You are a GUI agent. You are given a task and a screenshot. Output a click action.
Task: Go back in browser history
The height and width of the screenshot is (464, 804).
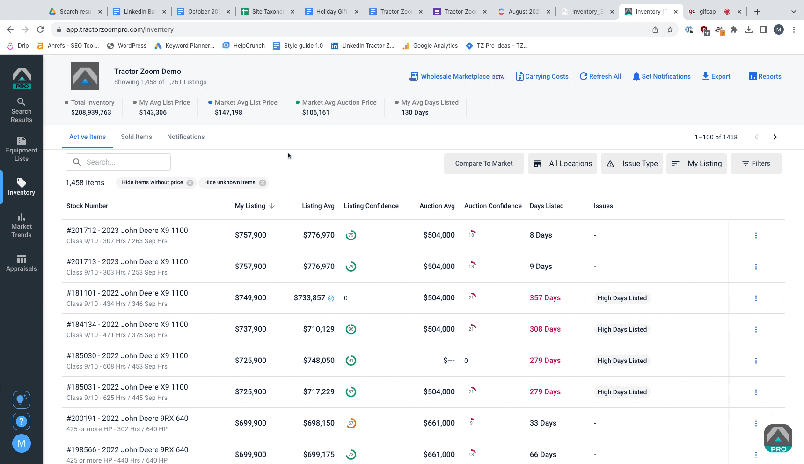pos(10,29)
